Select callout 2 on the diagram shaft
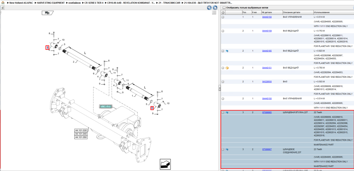The height and width of the screenshot is (171, 354). [74, 61]
